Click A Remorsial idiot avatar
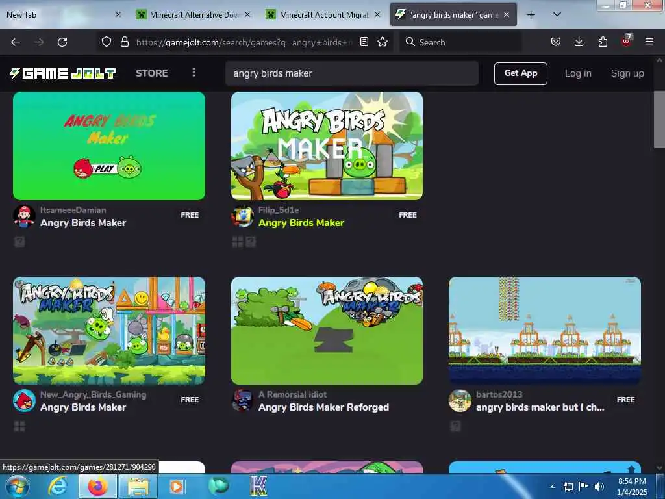 pyautogui.click(x=243, y=400)
